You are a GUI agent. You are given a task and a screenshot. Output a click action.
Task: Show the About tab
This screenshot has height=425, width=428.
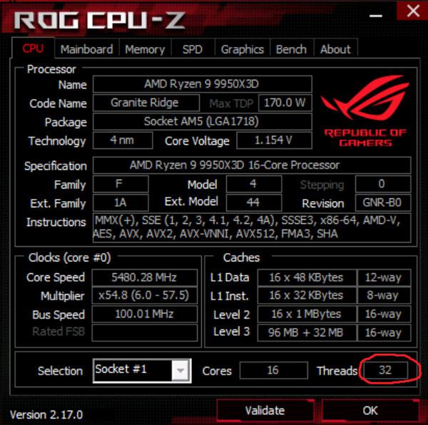[335, 49]
